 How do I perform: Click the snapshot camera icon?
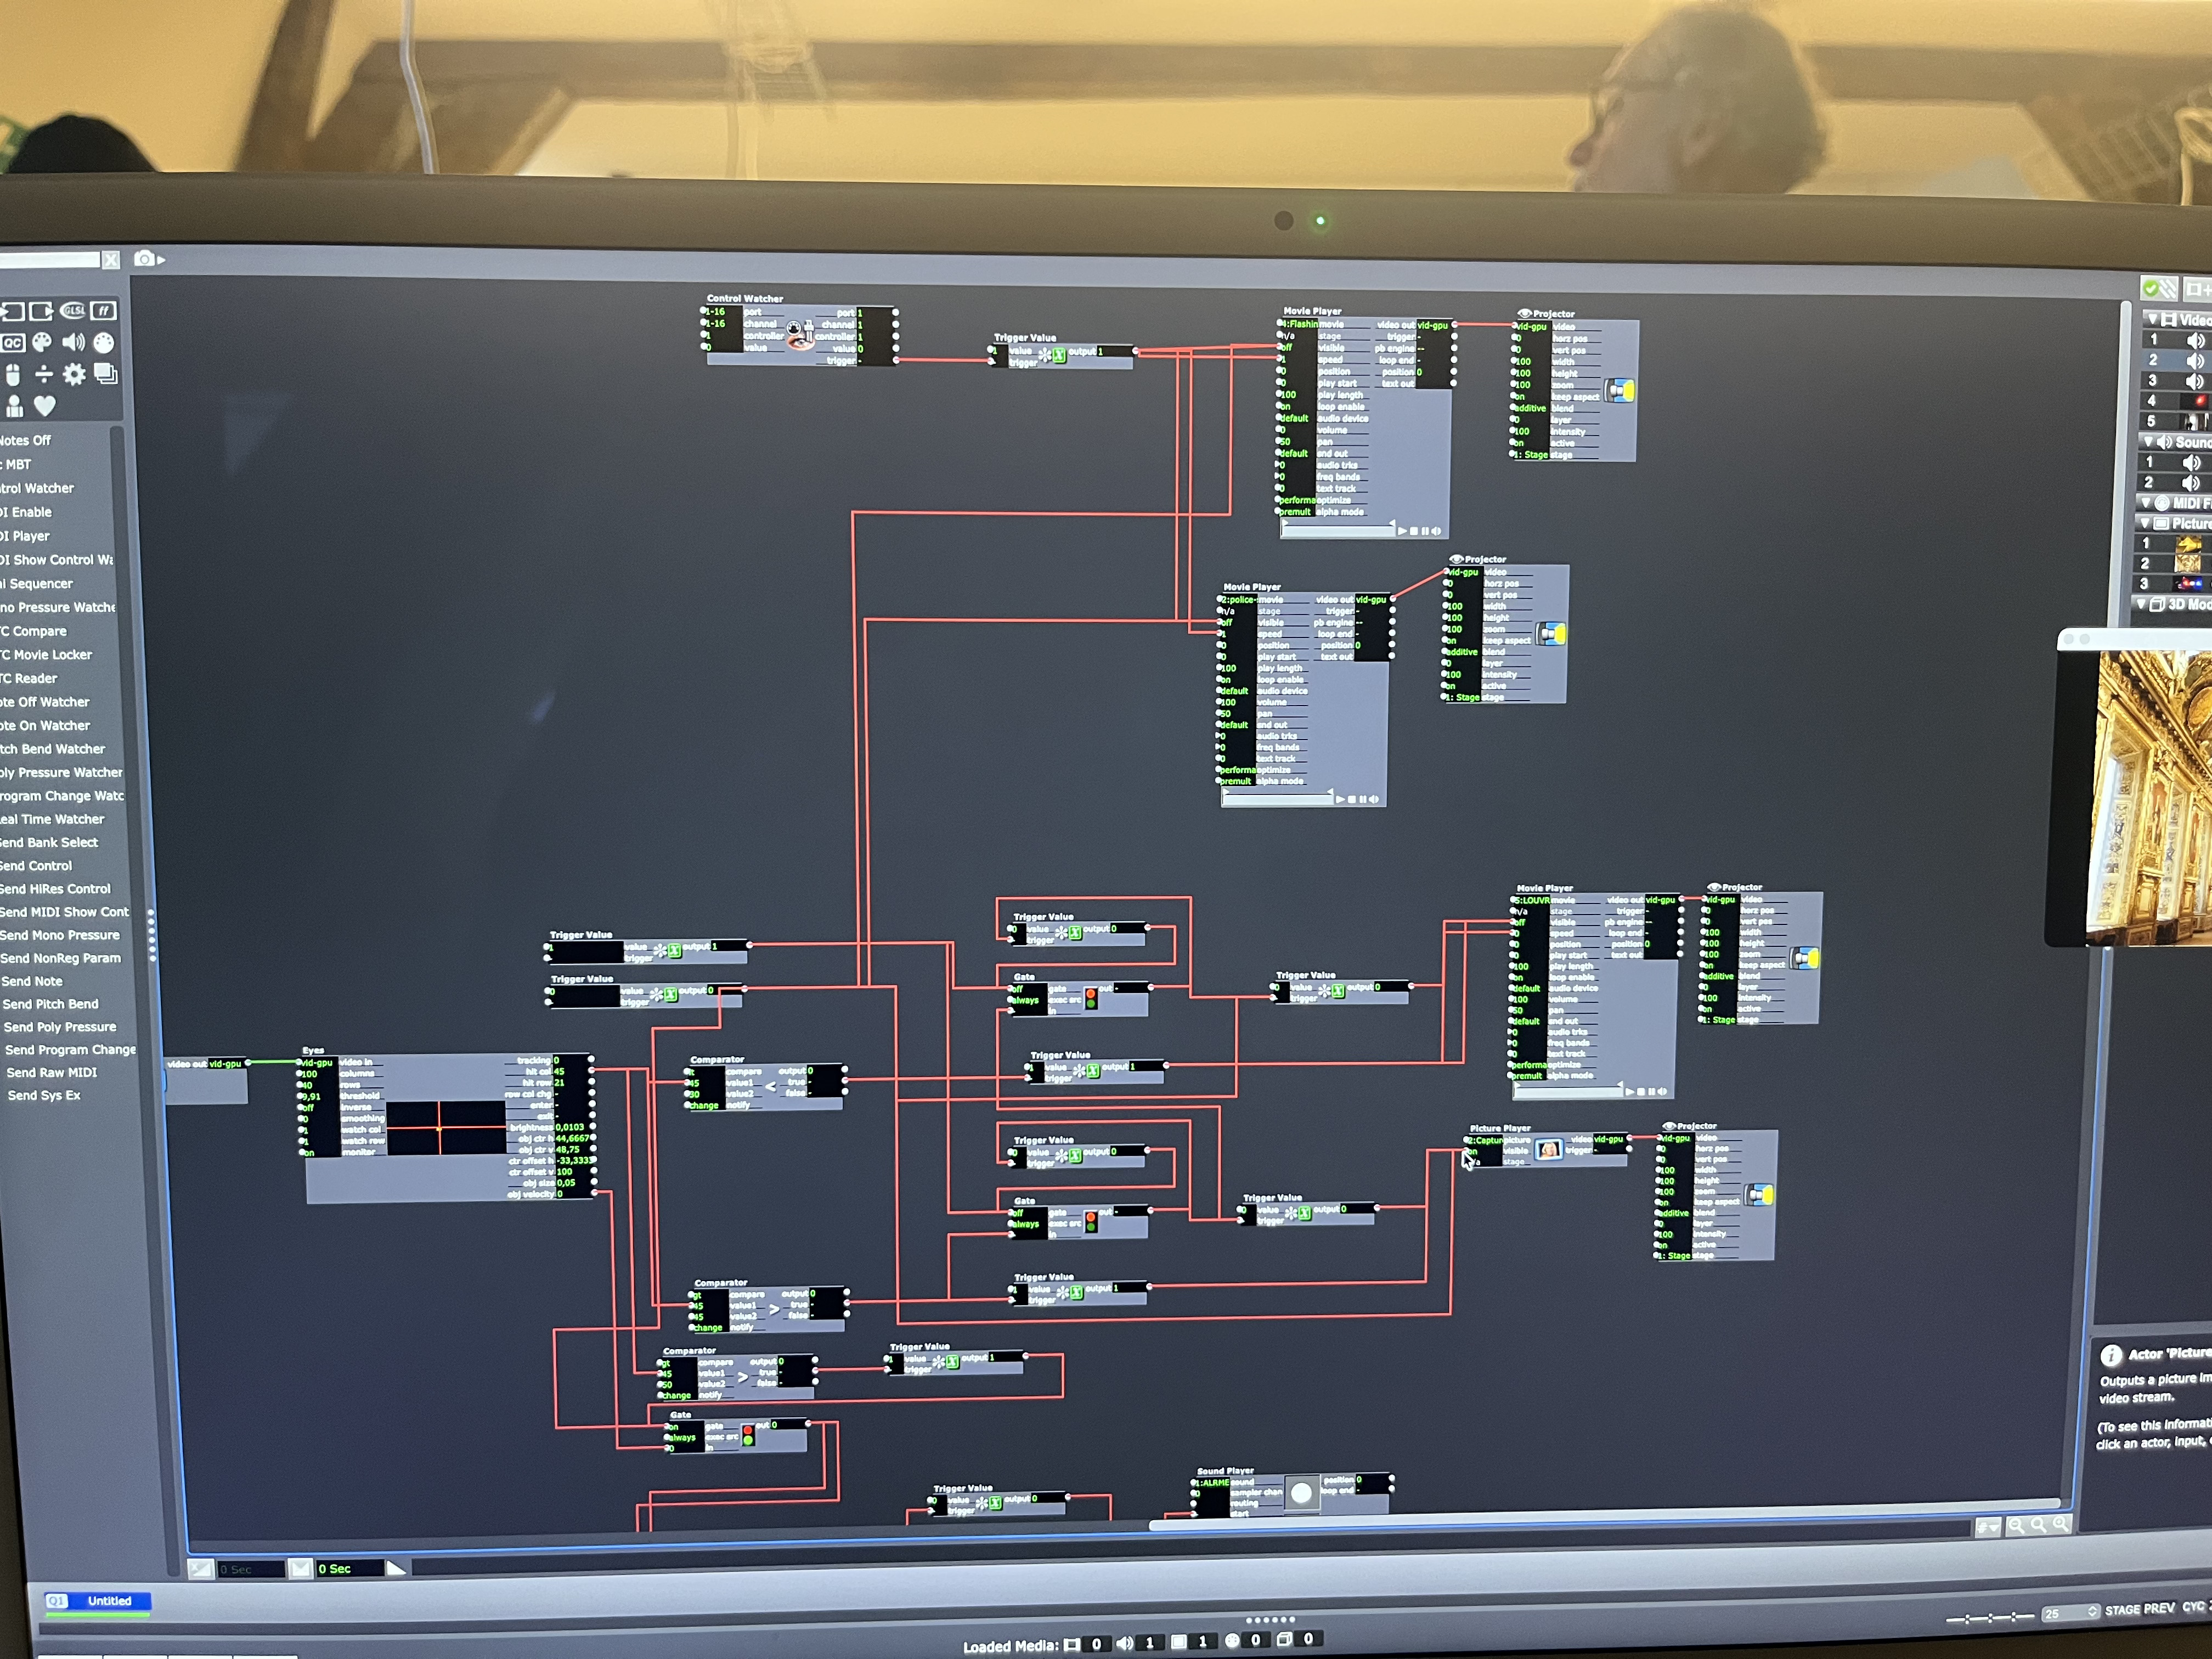(145, 259)
